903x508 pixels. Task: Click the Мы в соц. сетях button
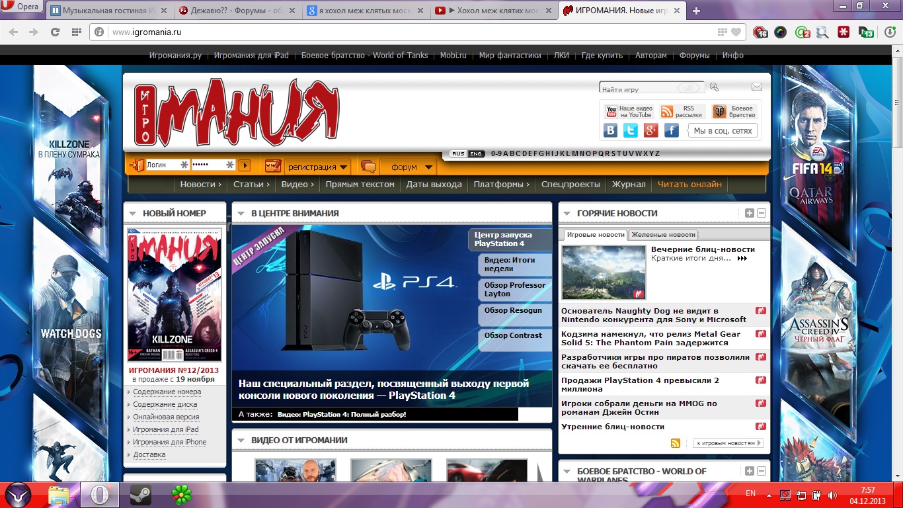pos(723,131)
